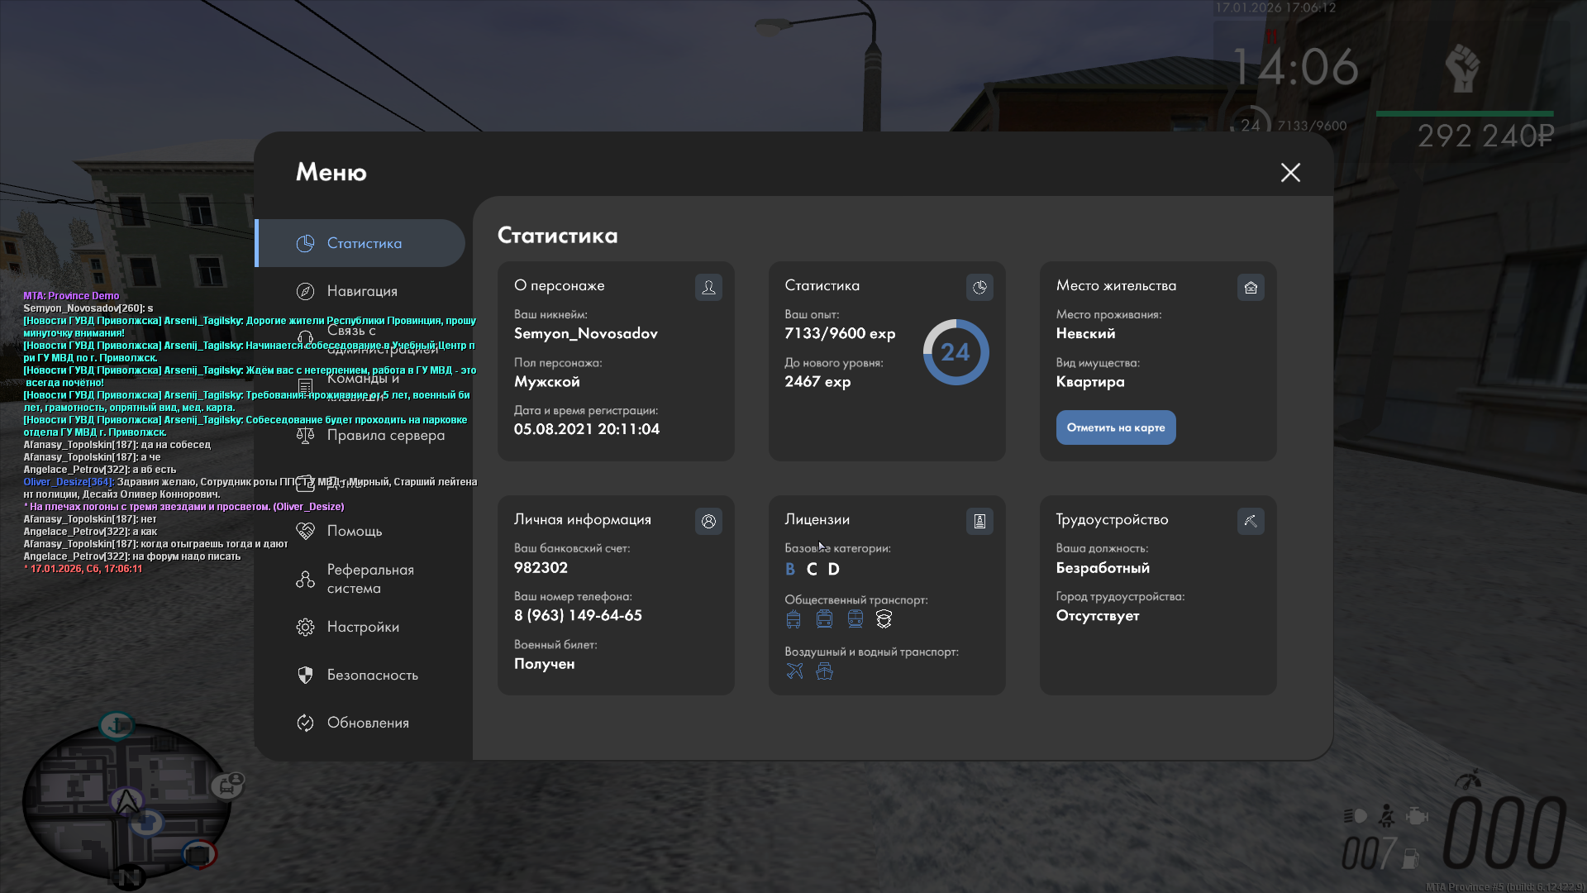Image resolution: width=1587 pixels, height=893 pixels.
Task: Open the Безопасность section
Action: coord(372,675)
